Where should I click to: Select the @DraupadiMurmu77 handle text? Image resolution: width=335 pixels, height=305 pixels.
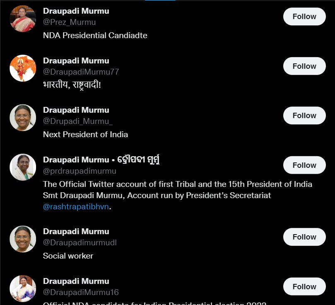coord(81,72)
